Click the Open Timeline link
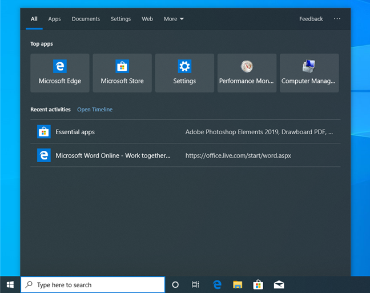Screen dimensions: 370x293 point(95,110)
